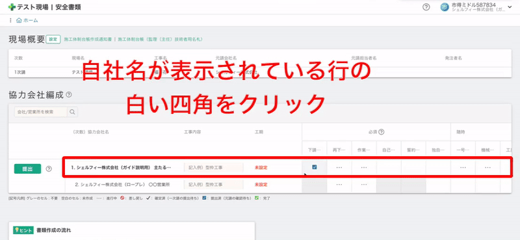Click the 独自… column header

(438, 150)
